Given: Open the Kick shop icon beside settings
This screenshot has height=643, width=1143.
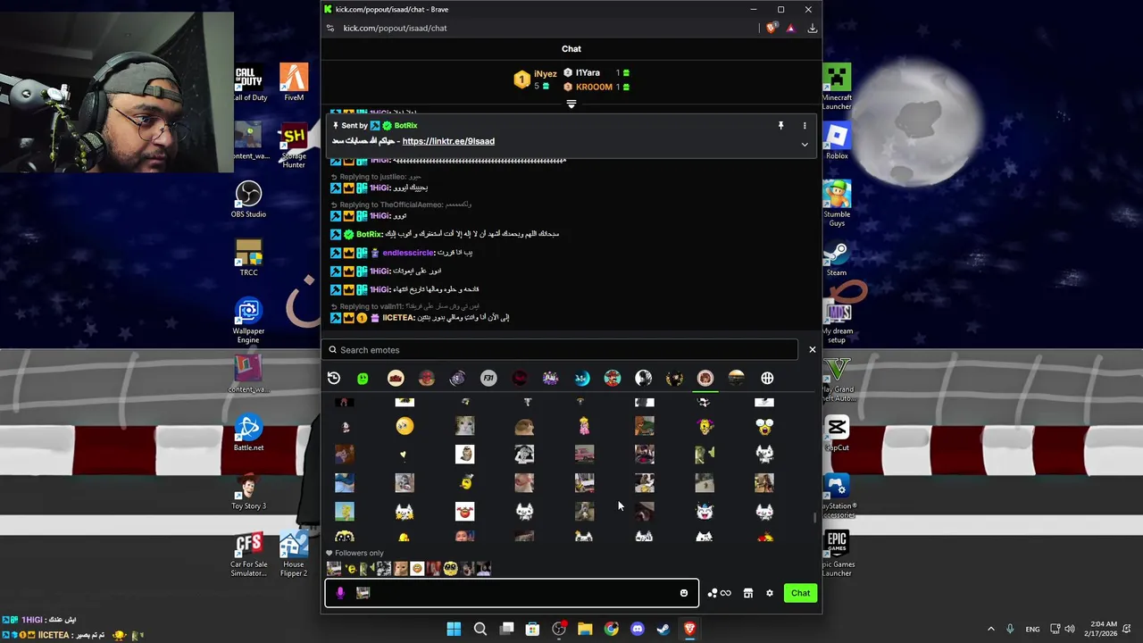Looking at the screenshot, I should click(x=748, y=593).
